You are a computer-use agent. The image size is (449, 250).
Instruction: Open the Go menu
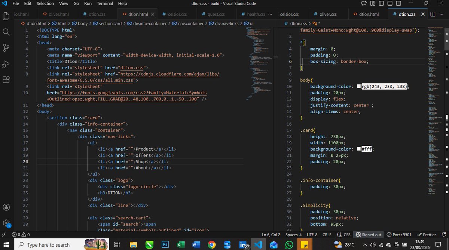[76, 3]
